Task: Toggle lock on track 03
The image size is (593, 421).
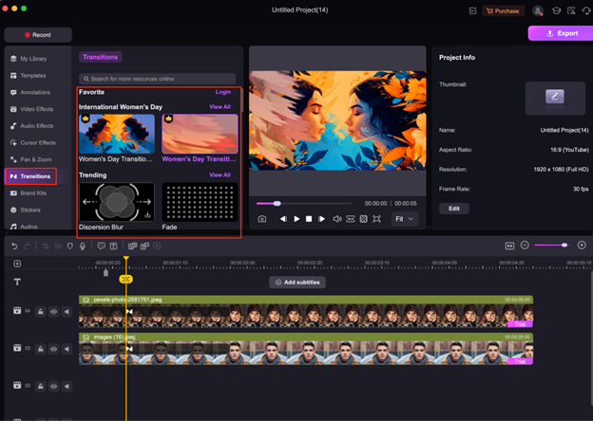Action: coord(41,349)
